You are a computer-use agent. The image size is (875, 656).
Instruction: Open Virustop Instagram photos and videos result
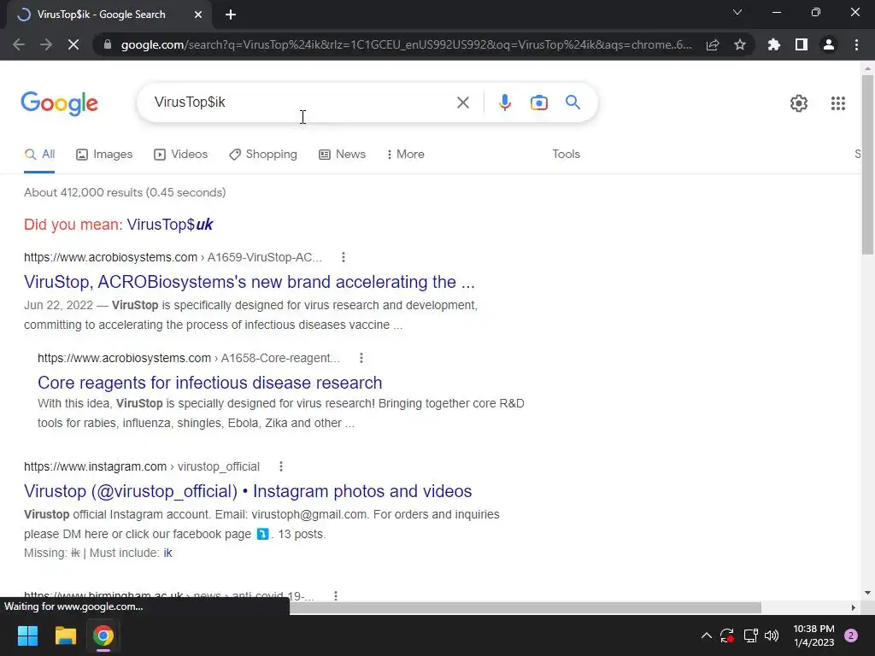[248, 491]
